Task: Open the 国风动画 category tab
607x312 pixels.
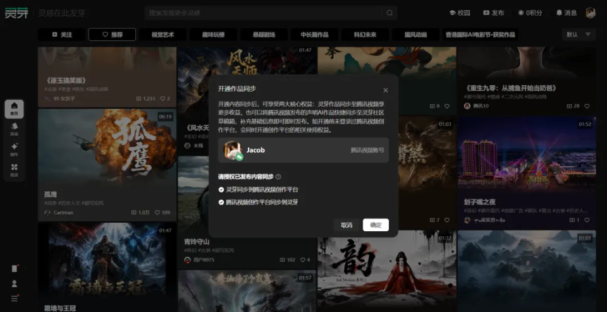Action: 416,34
